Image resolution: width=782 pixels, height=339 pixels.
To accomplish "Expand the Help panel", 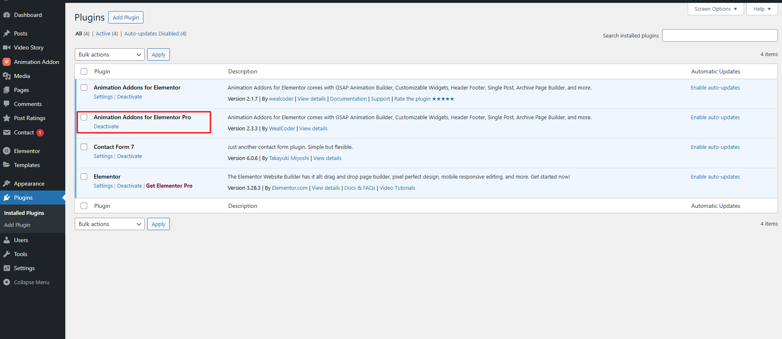I will coord(762,9).
